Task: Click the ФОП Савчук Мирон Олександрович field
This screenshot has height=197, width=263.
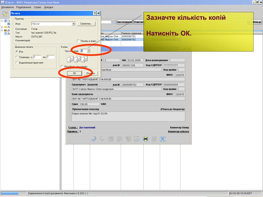Action: 116,89
